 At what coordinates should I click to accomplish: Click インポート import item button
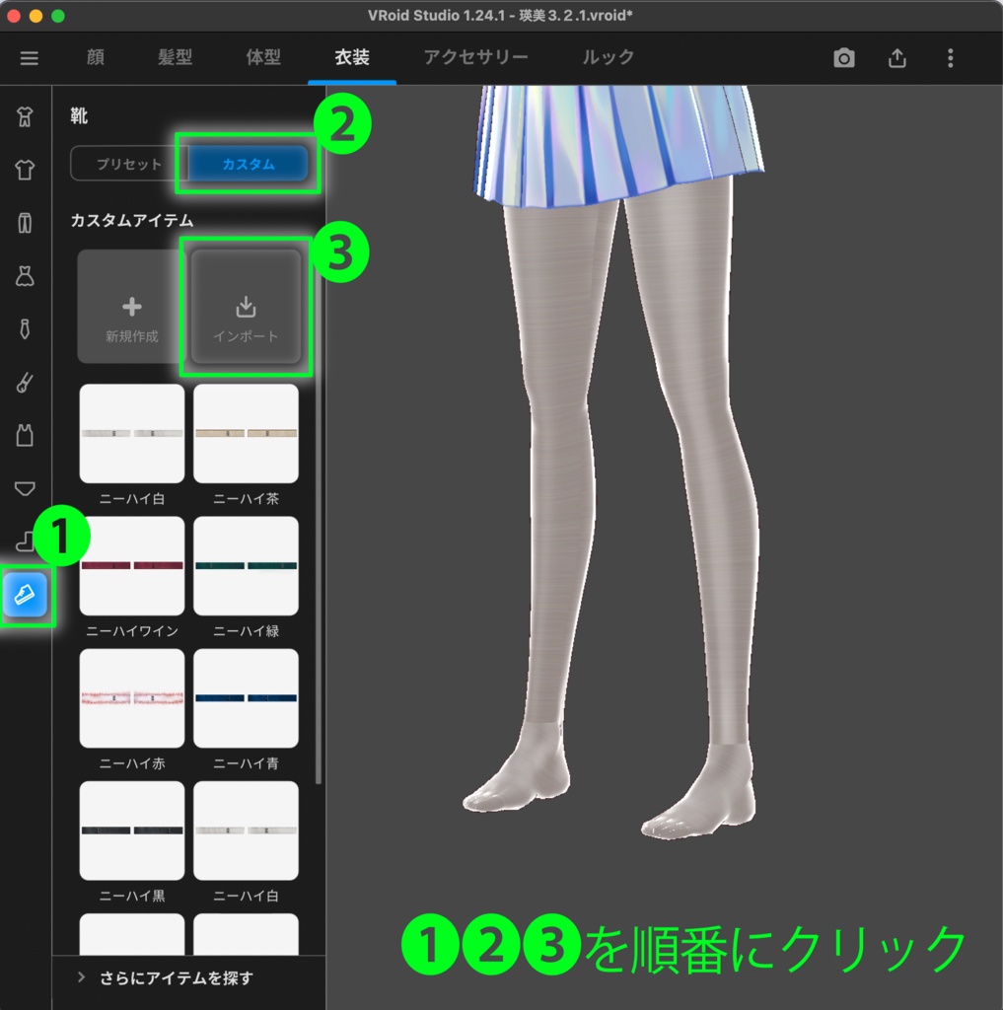pos(246,307)
